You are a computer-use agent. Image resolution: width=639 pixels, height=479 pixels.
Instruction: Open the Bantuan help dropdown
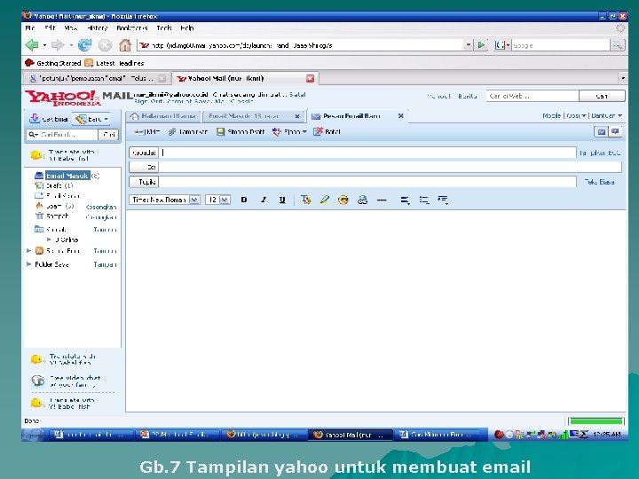click(607, 115)
